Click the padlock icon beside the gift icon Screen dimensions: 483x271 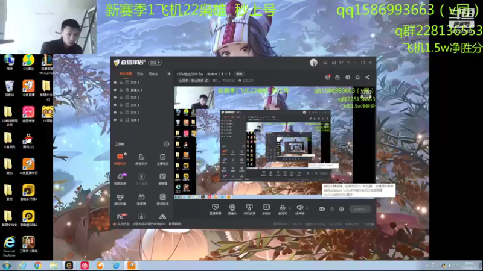click(x=337, y=78)
